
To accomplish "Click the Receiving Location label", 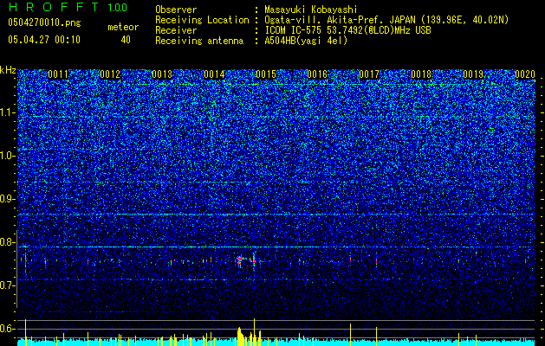I will pyautogui.click(x=202, y=20).
